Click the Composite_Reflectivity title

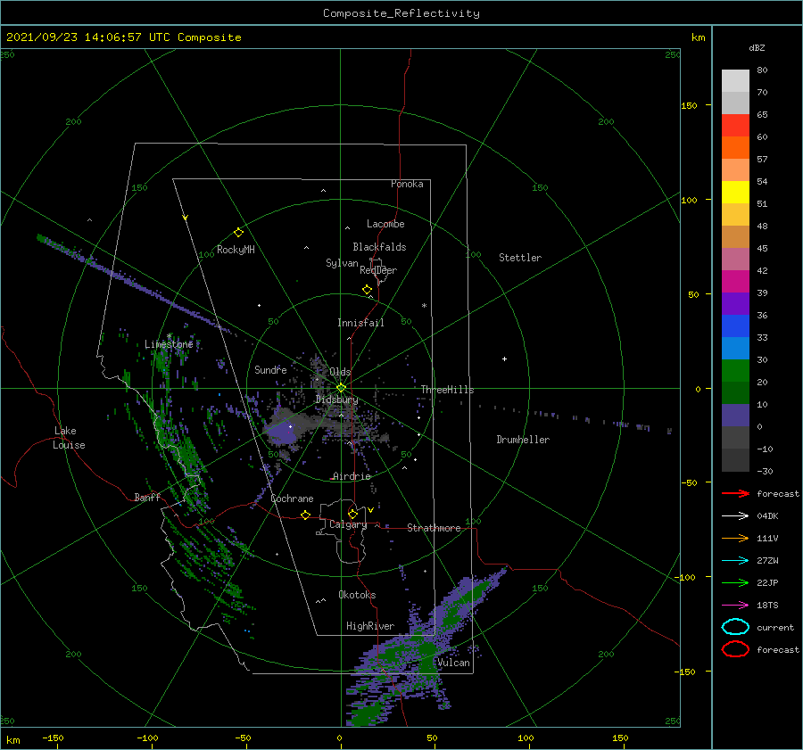(401, 13)
